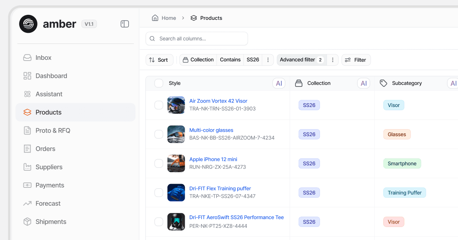
Task: Open Shipments in sidebar
Action: (76, 222)
